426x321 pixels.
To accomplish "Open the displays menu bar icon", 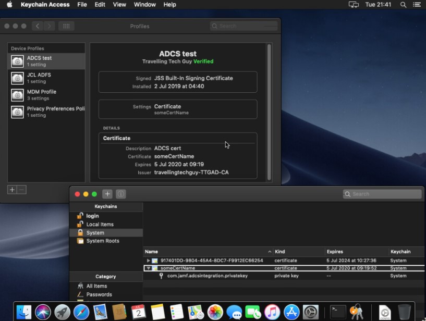I will (354, 5).
